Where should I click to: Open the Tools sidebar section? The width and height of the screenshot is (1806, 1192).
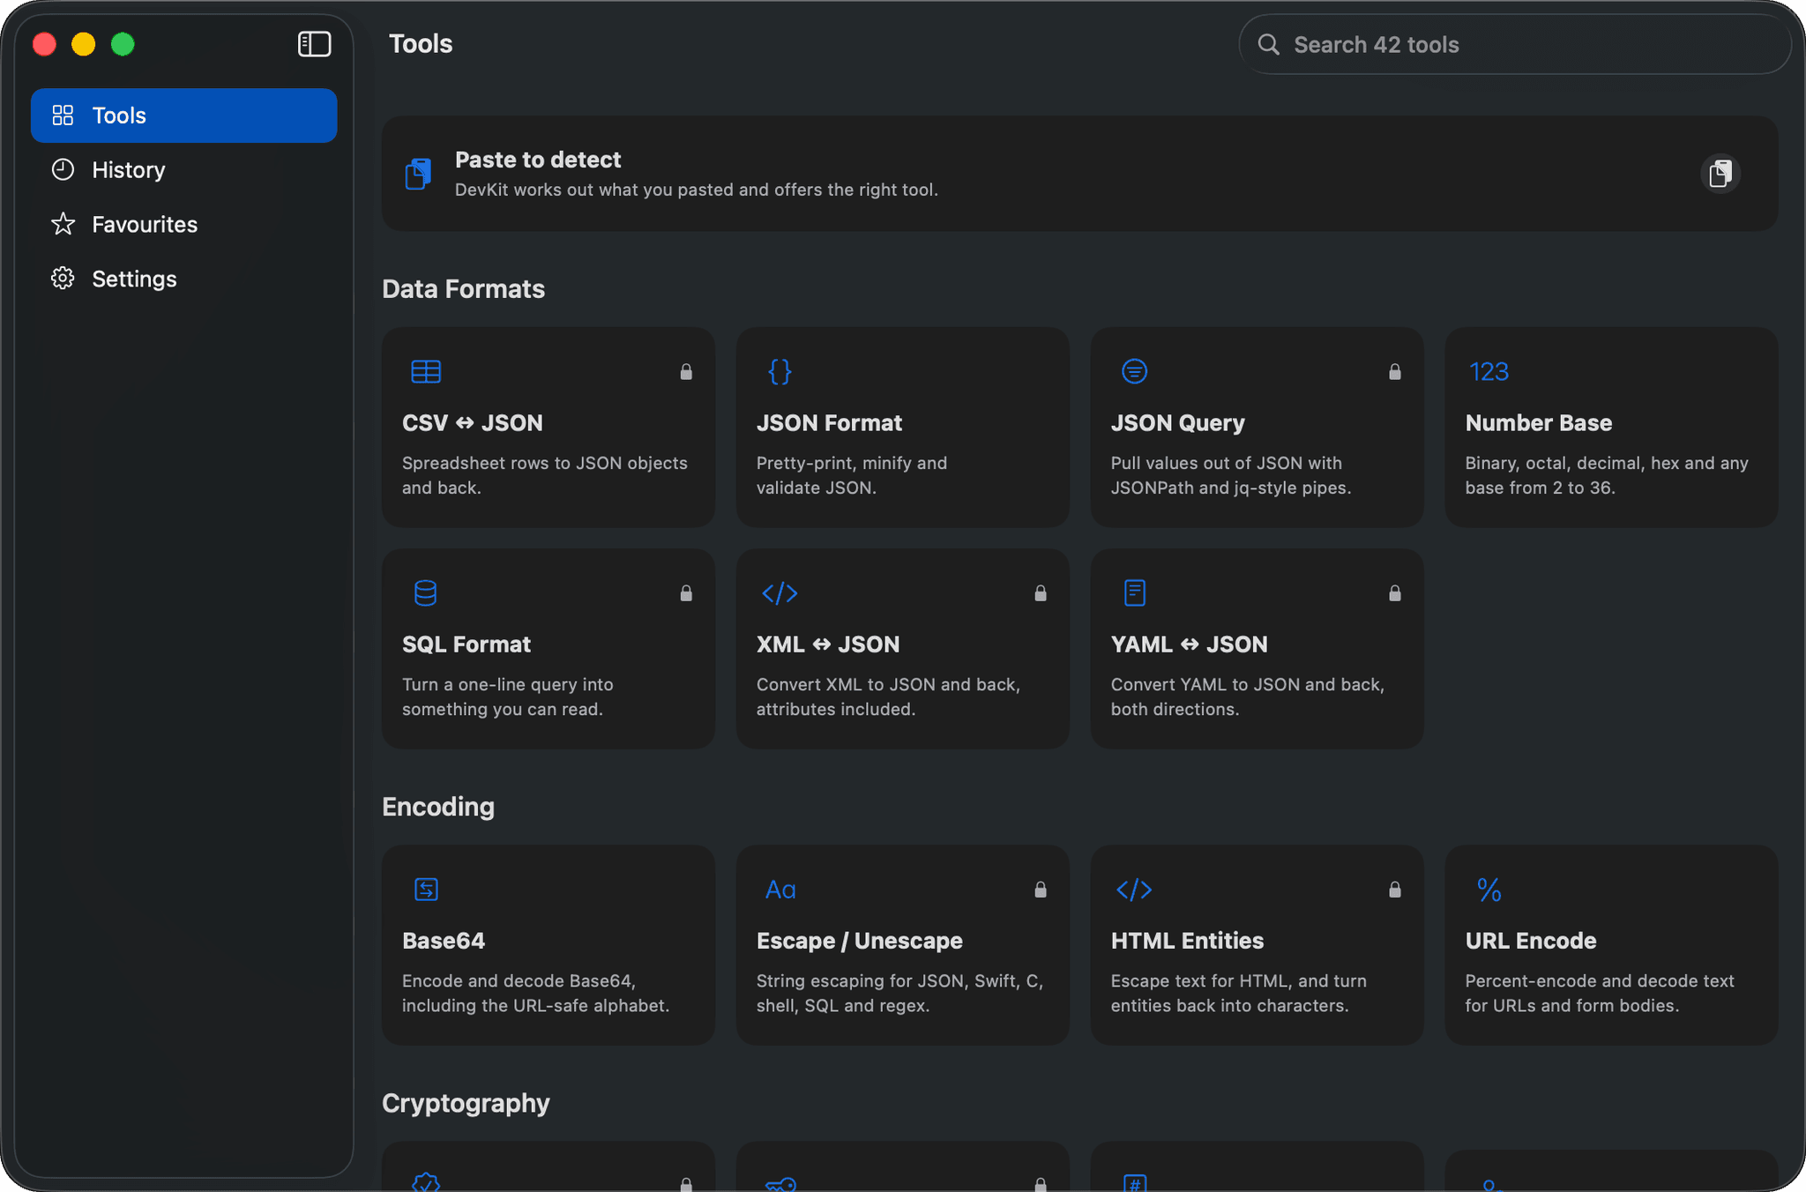tap(183, 115)
